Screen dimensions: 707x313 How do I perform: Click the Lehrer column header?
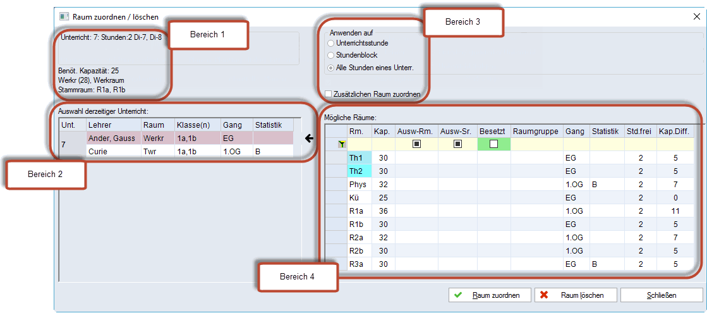[112, 125]
